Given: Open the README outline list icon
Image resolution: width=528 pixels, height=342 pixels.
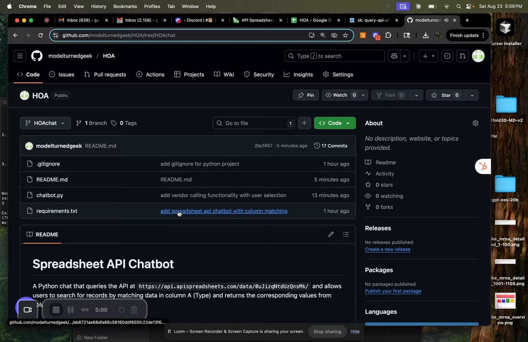Looking at the screenshot, I should pos(346,234).
